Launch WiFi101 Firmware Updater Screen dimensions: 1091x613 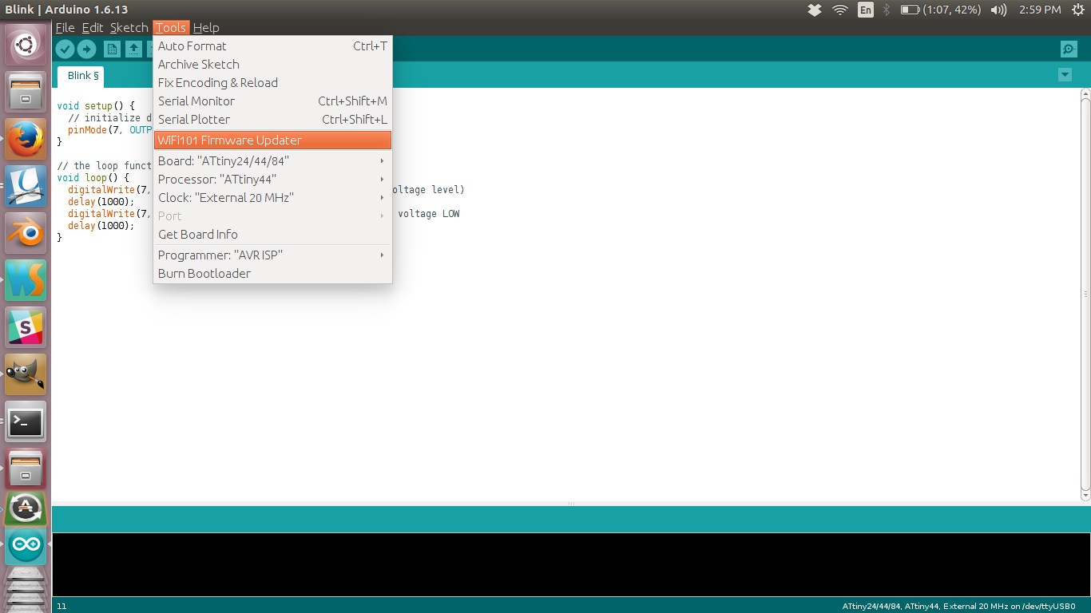click(272, 140)
